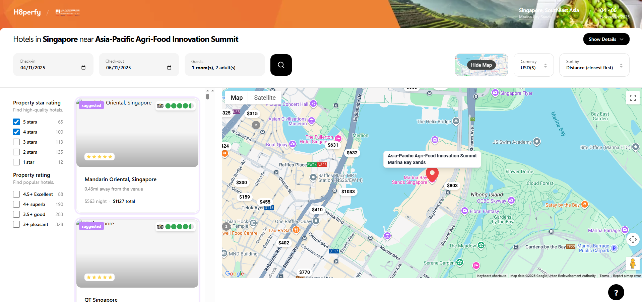642x302 pixels.
Task: Click the QT Singapore hotel image
Action: tap(137, 253)
